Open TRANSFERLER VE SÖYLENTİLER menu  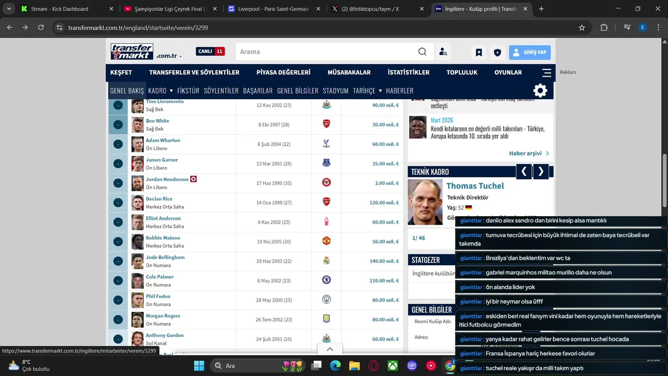tap(194, 73)
